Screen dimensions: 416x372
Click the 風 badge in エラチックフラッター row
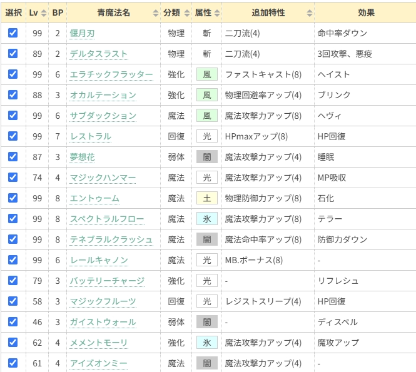coord(206,74)
